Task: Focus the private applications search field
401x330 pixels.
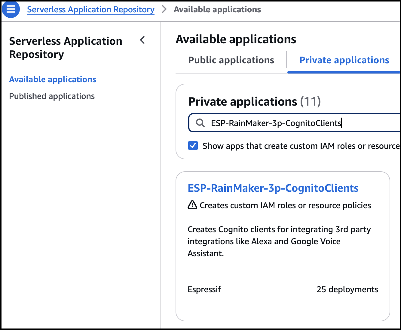Action: click(x=295, y=123)
